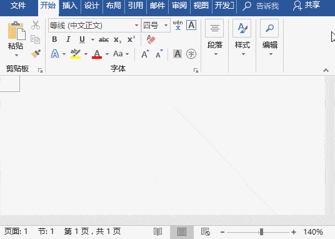
Task: Toggle superscript x² formatting
Action: point(131,39)
